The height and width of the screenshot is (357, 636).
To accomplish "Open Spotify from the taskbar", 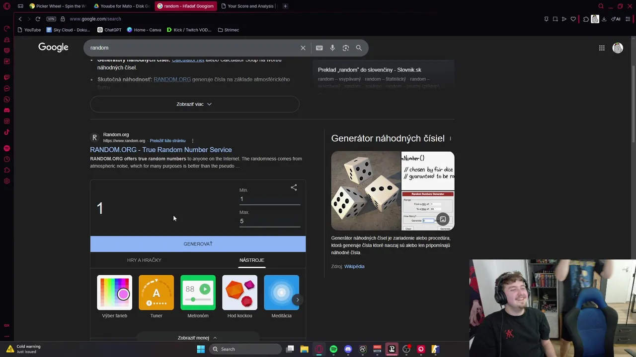I will coord(333,349).
